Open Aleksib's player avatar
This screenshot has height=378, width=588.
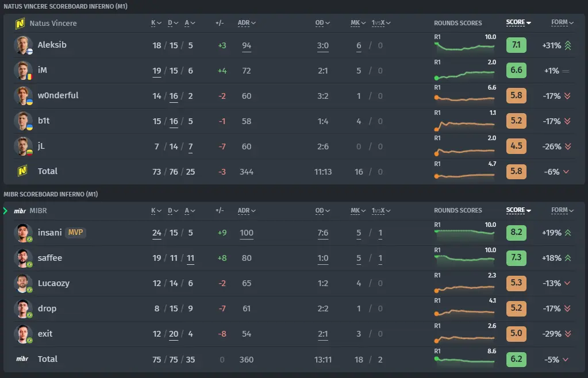click(x=23, y=45)
